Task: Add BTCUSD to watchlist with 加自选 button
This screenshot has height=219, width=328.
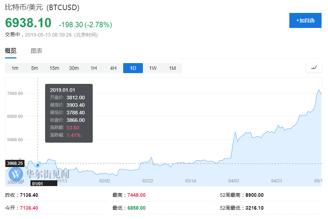Action: click(305, 20)
